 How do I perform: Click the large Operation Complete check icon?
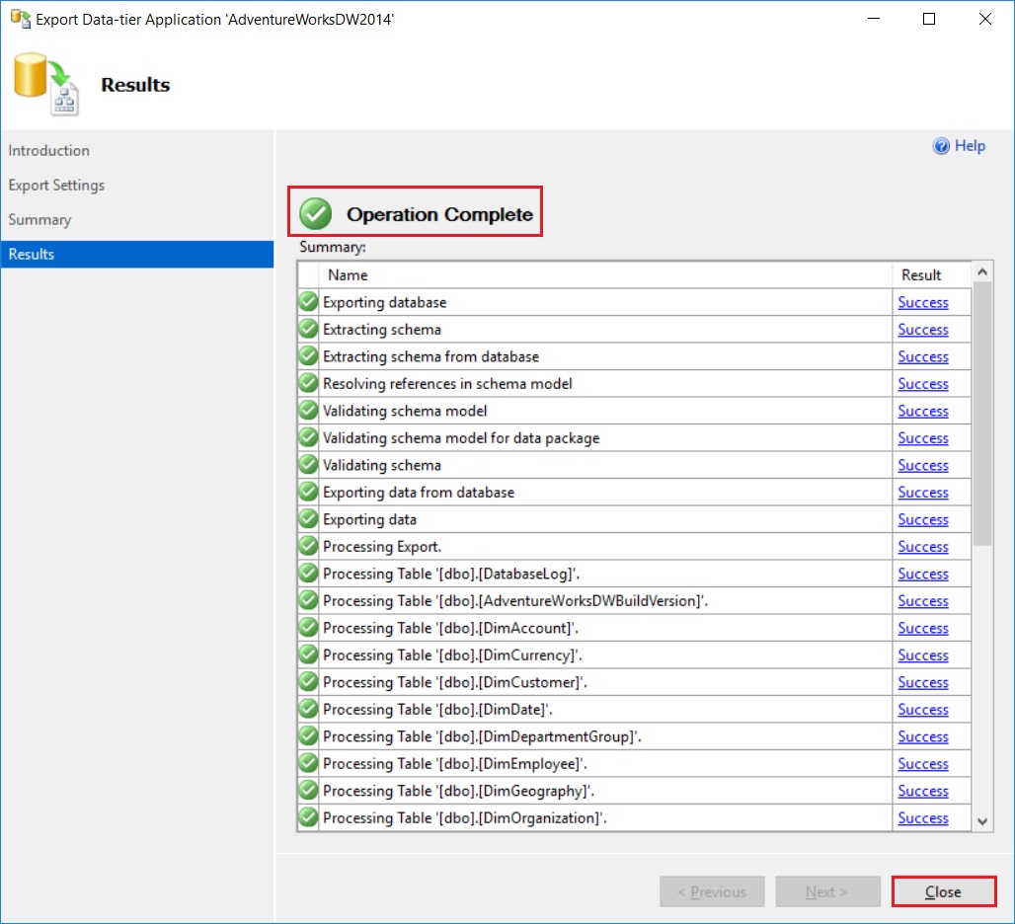[316, 213]
